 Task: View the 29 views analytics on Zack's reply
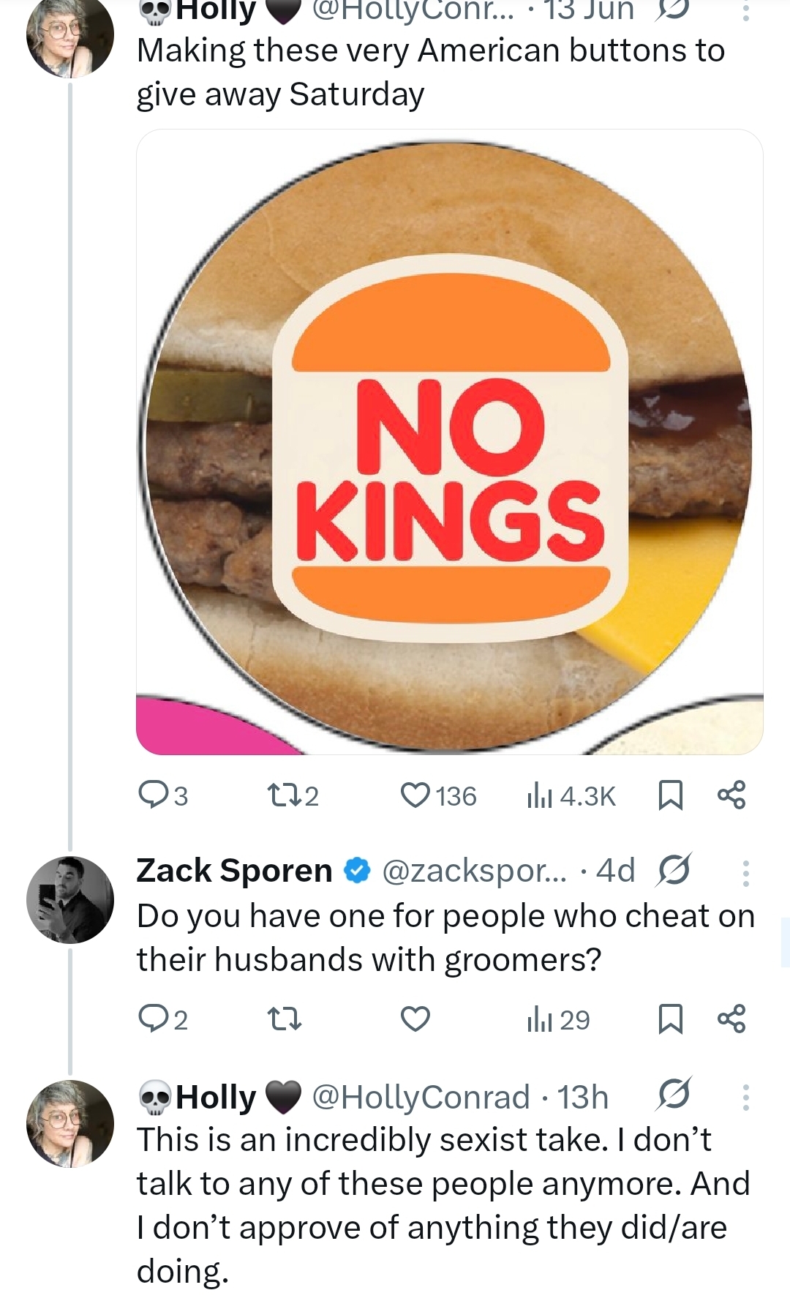click(x=558, y=1019)
